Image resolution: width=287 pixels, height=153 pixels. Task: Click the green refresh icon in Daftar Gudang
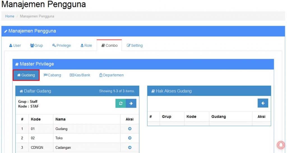tap(121, 103)
